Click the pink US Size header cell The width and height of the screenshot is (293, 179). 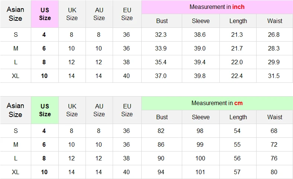[45, 14]
